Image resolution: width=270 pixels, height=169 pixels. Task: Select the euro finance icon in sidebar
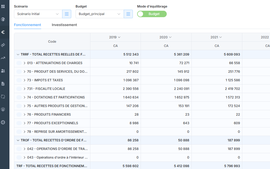pyautogui.click(x=3, y=32)
